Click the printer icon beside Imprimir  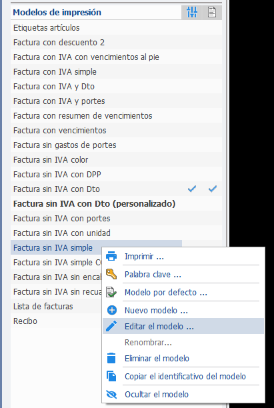point(111,256)
